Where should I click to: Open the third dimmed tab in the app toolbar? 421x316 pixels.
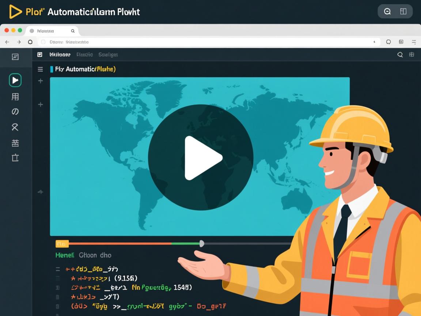point(108,55)
